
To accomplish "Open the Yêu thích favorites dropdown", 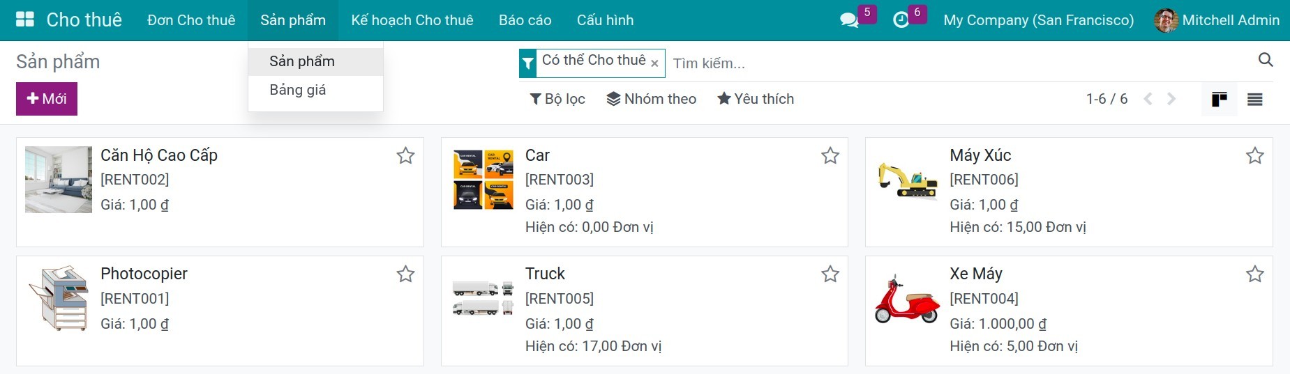I will [x=756, y=99].
